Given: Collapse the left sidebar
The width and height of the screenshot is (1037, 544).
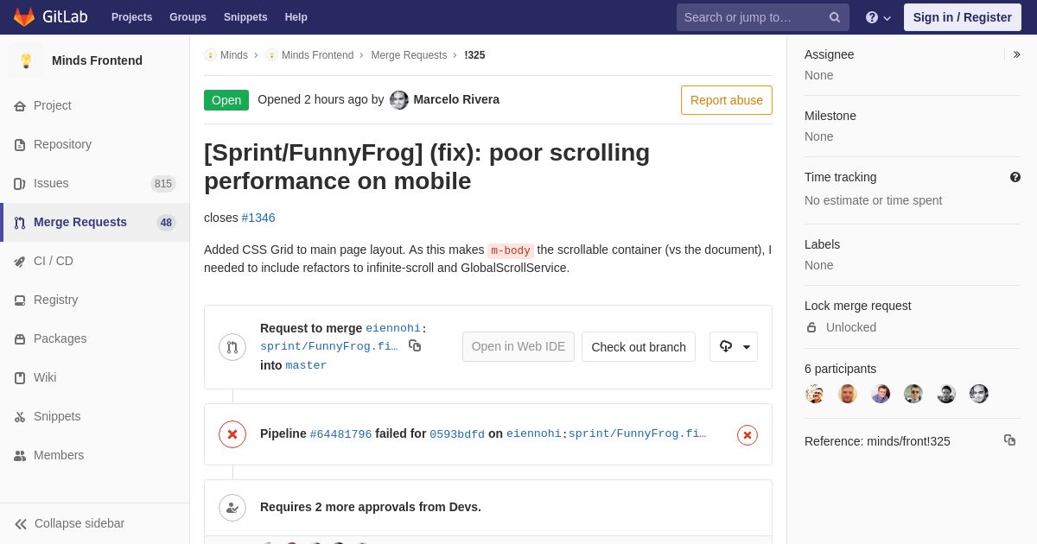Looking at the screenshot, I should 69,523.
